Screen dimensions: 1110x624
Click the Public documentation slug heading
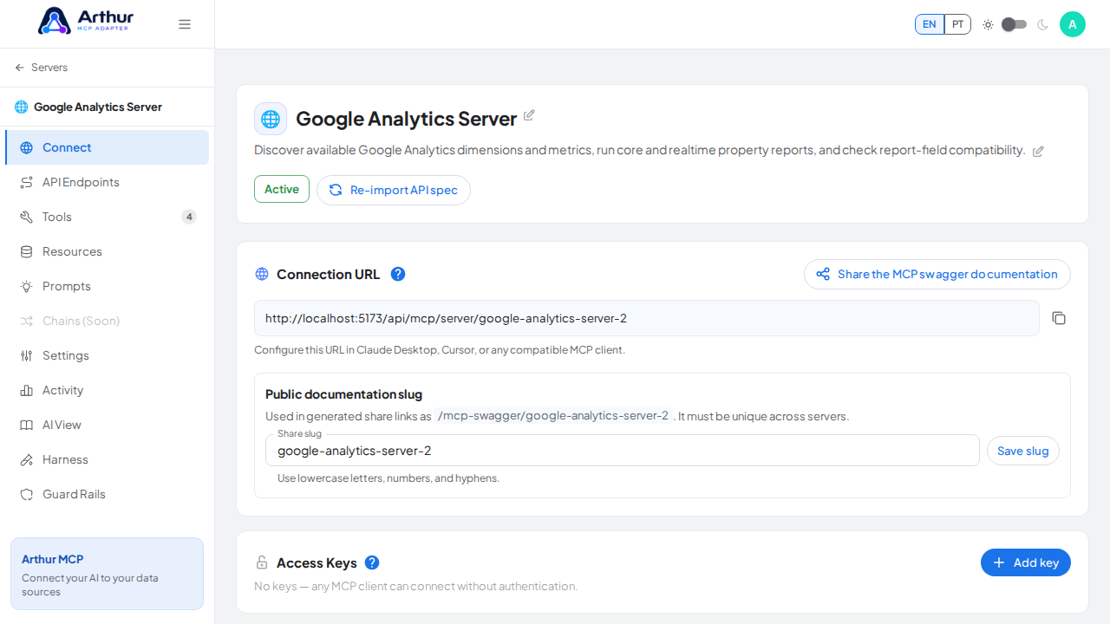(343, 394)
